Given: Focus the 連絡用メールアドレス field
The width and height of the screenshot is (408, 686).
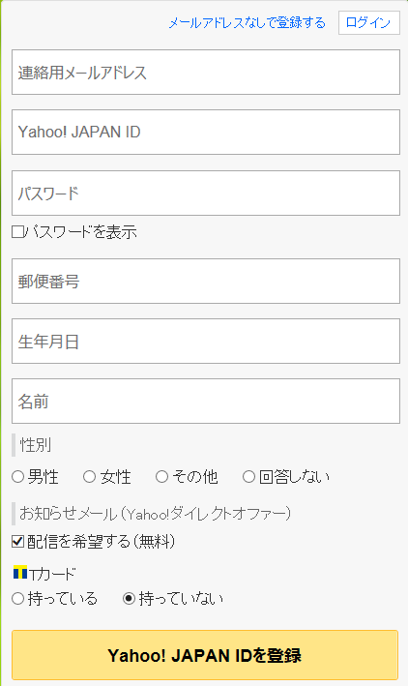Looking at the screenshot, I should (x=206, y=73).
